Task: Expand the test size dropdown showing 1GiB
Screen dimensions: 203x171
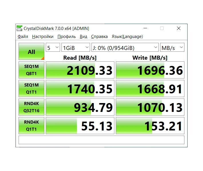Action: [76, 47]
